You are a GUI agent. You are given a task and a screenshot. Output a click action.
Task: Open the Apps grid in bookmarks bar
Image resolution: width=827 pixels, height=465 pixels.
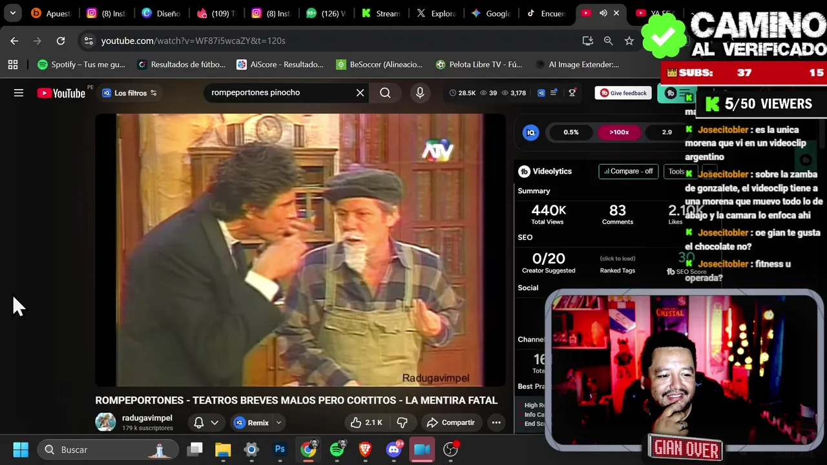[12, 65]
